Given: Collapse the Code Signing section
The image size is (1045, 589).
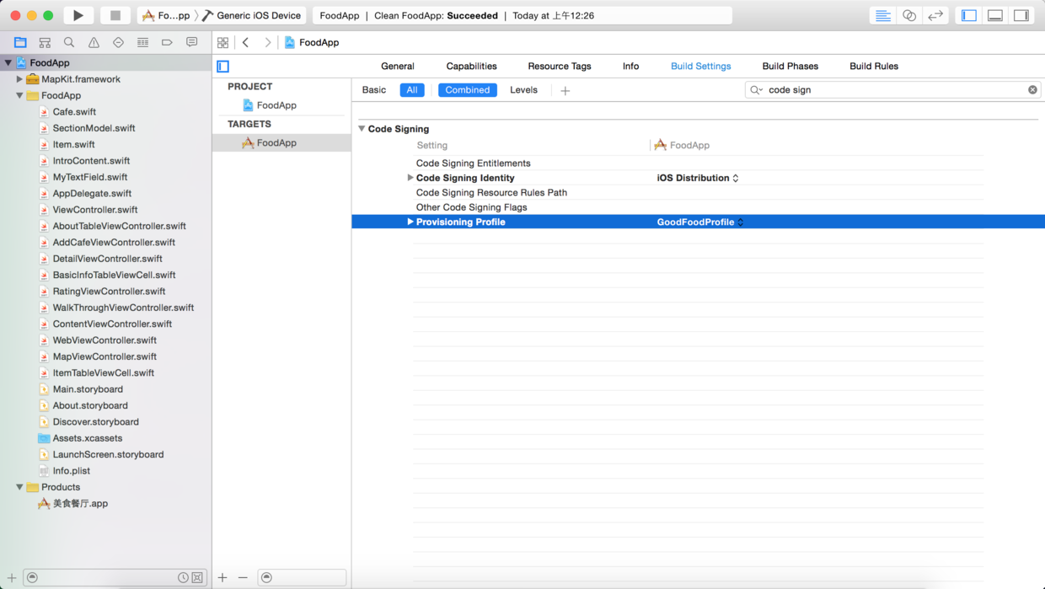Looking at the screenshot, I should pos(362,129).
